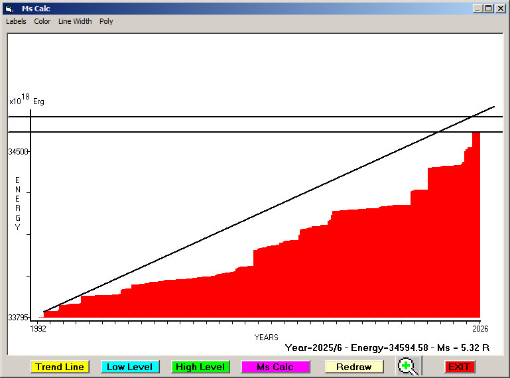
Task: Click the zoom magnifier icon
Action: click(x=409, y=366)
